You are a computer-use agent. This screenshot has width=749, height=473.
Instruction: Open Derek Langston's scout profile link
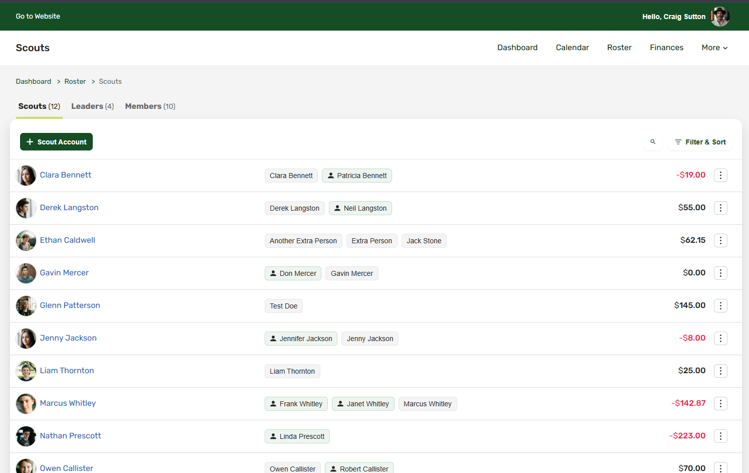69,208
